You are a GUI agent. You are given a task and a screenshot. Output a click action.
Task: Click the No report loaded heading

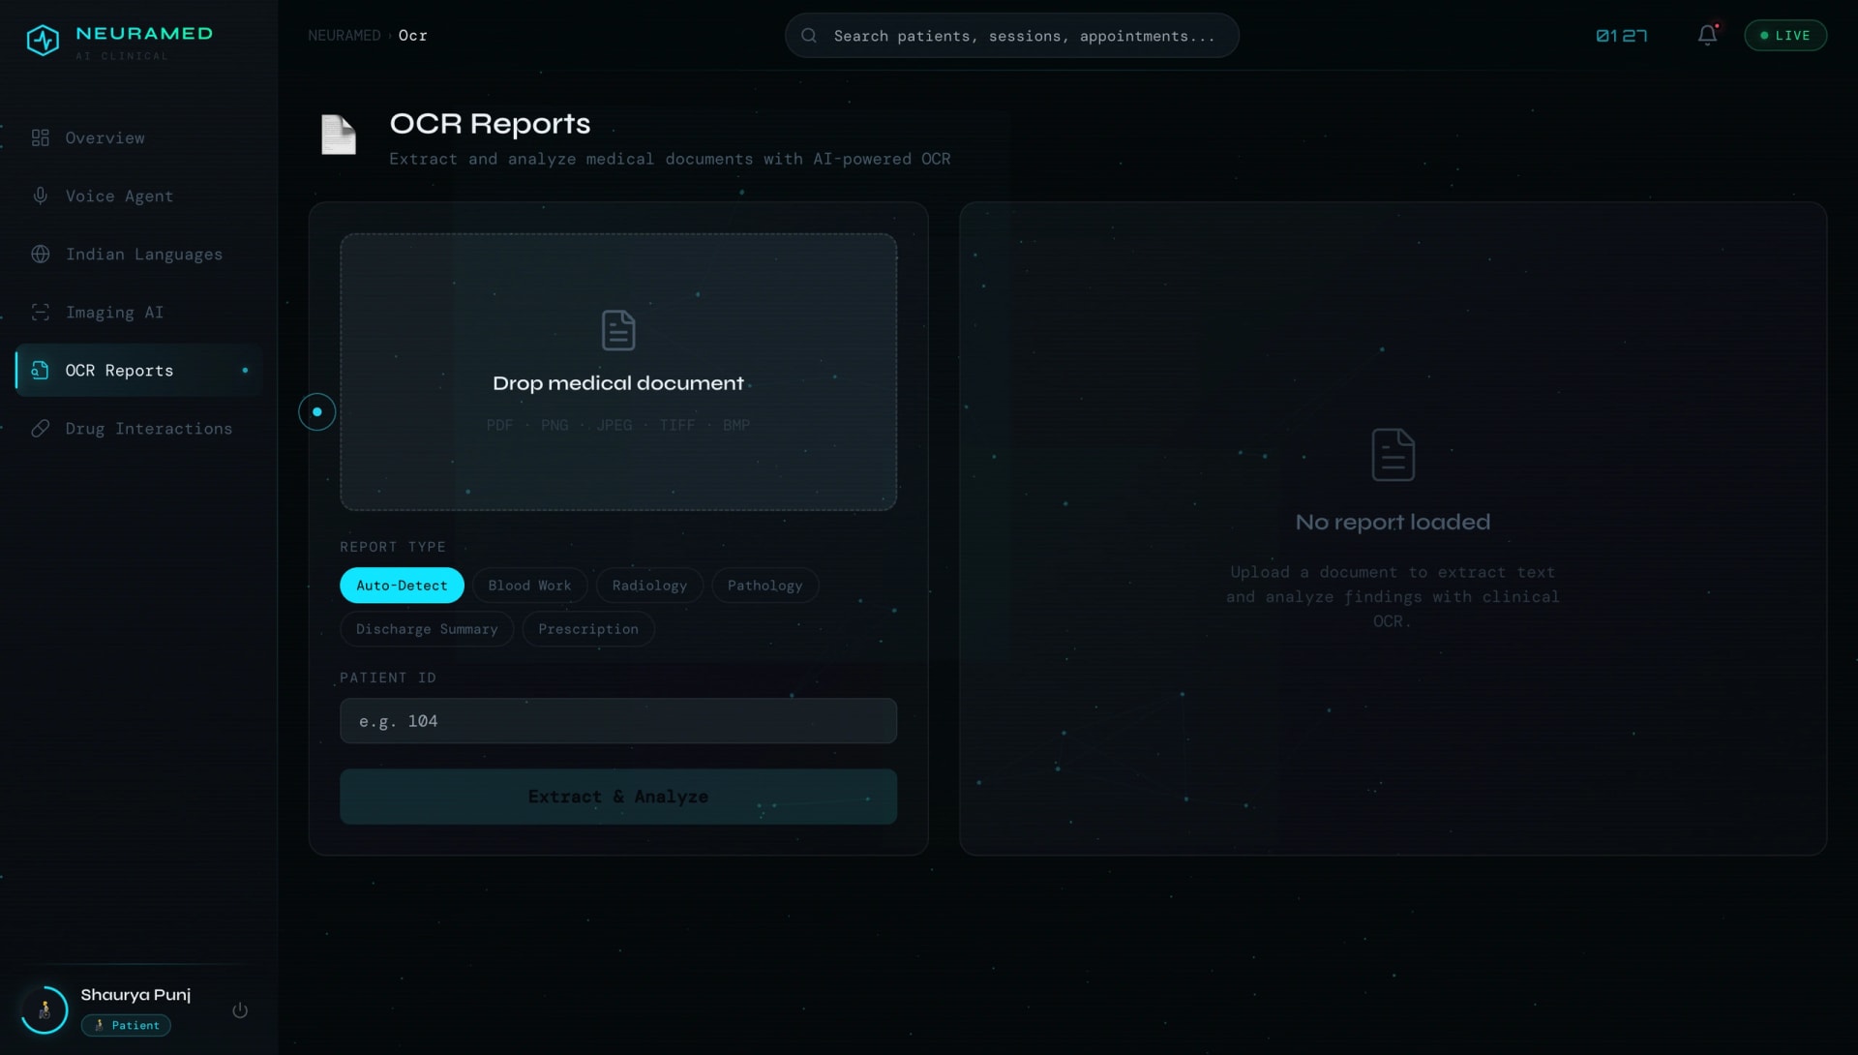[1393, 522]
